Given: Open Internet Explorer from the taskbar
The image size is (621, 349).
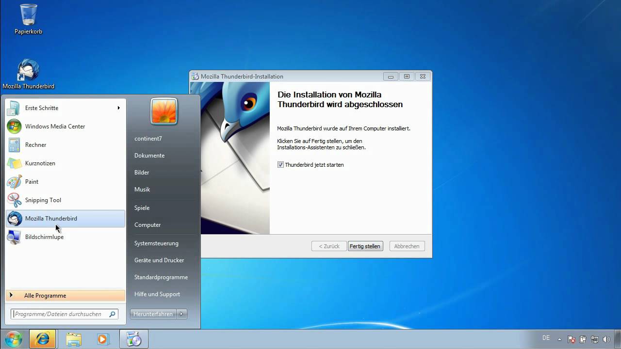Looking at the screenshot, I should coord(42,339).
